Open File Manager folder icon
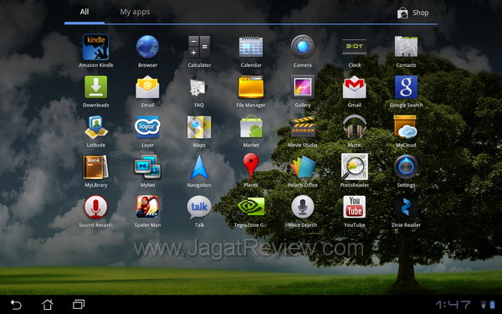The height and width of the screenshot is (314, 502). pos(251,87)
